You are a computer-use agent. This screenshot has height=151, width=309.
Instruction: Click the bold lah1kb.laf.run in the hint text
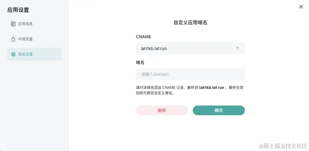(x=212, y=87)
